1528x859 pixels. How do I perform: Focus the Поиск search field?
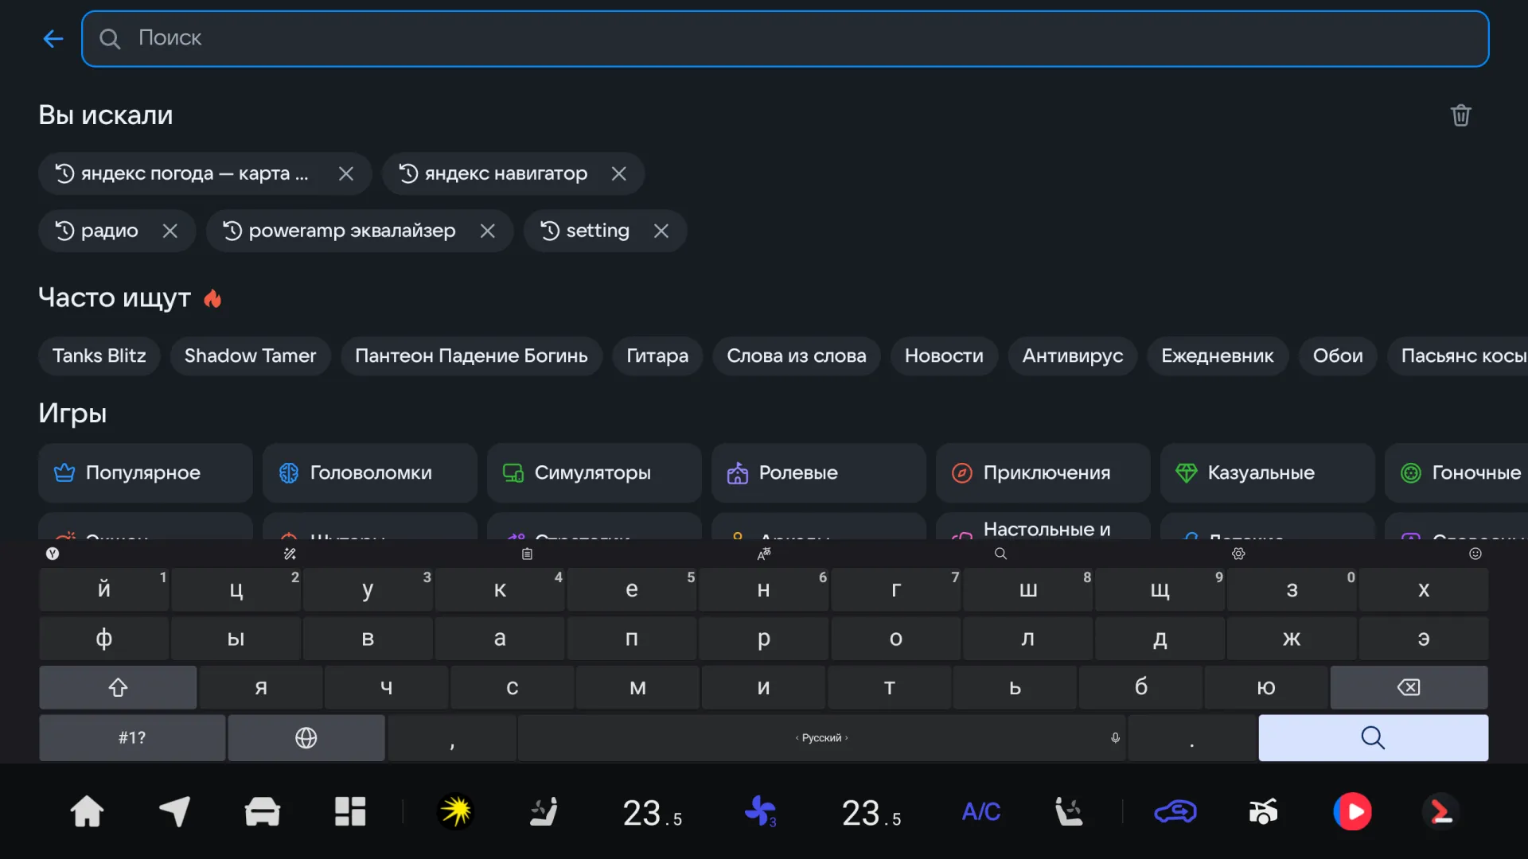(785, 38)
